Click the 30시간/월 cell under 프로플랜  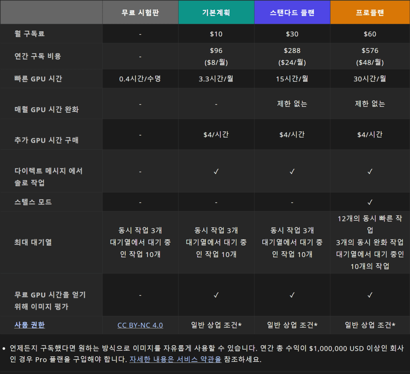click(370, 79)
